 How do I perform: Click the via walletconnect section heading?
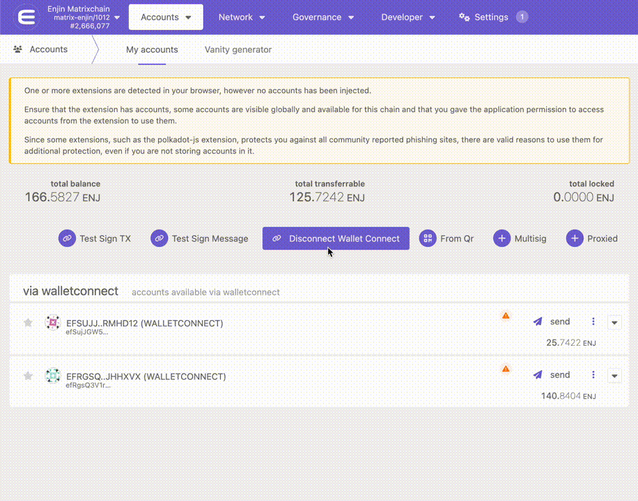click(71, 291)
